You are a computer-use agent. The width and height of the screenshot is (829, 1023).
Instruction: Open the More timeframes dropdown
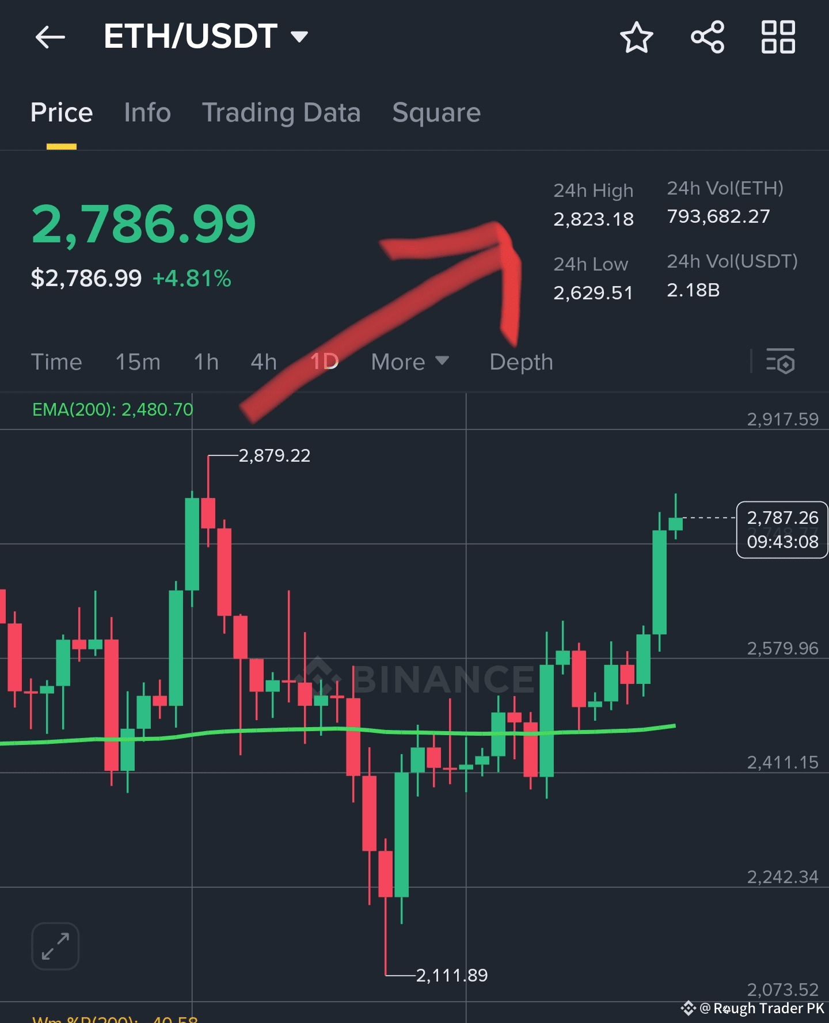(x=410, y=362)
